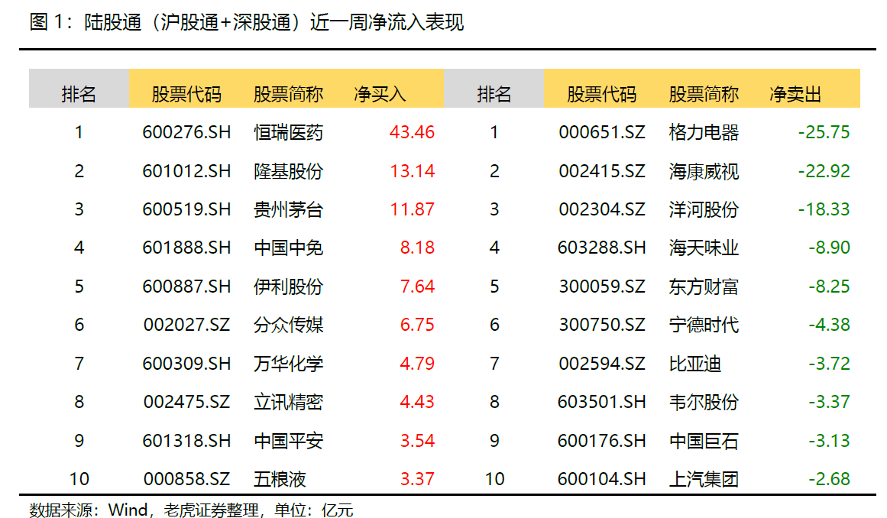Viewport: 887px width, 518px height.
Task: Click stock name 分众传媒
Action: point(289,325)
